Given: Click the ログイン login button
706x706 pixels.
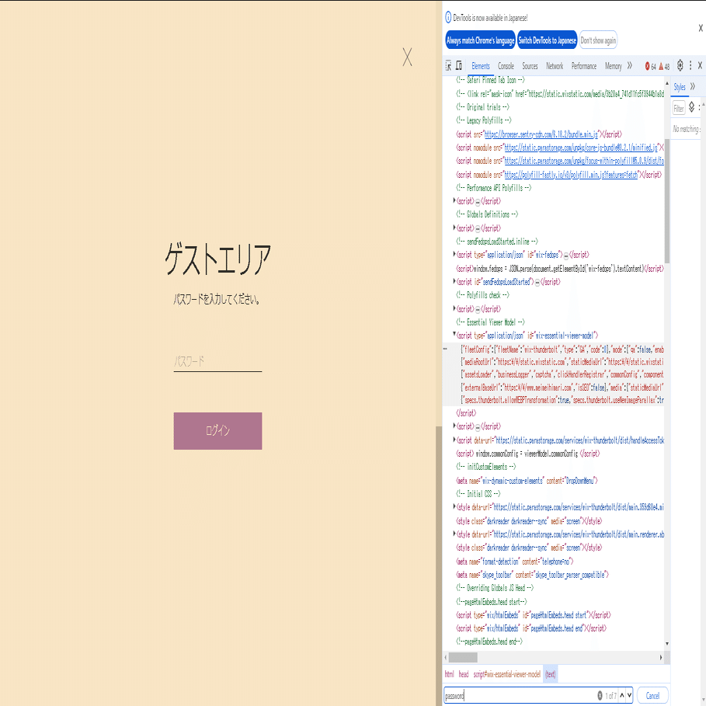Looking at the screenshot, I should 217,430.
